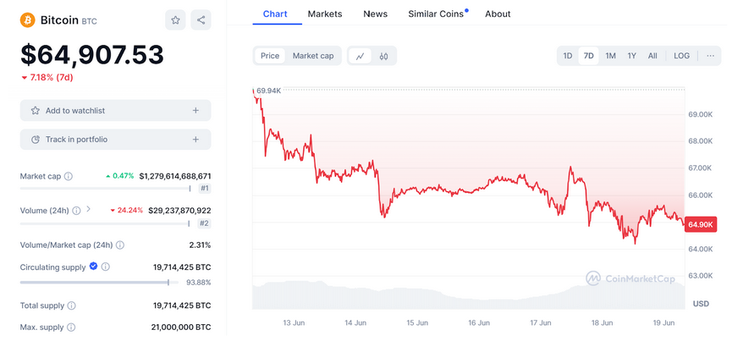Star Bitcoin as a favorite
743x352 pixels.
(x=175, y=20)
